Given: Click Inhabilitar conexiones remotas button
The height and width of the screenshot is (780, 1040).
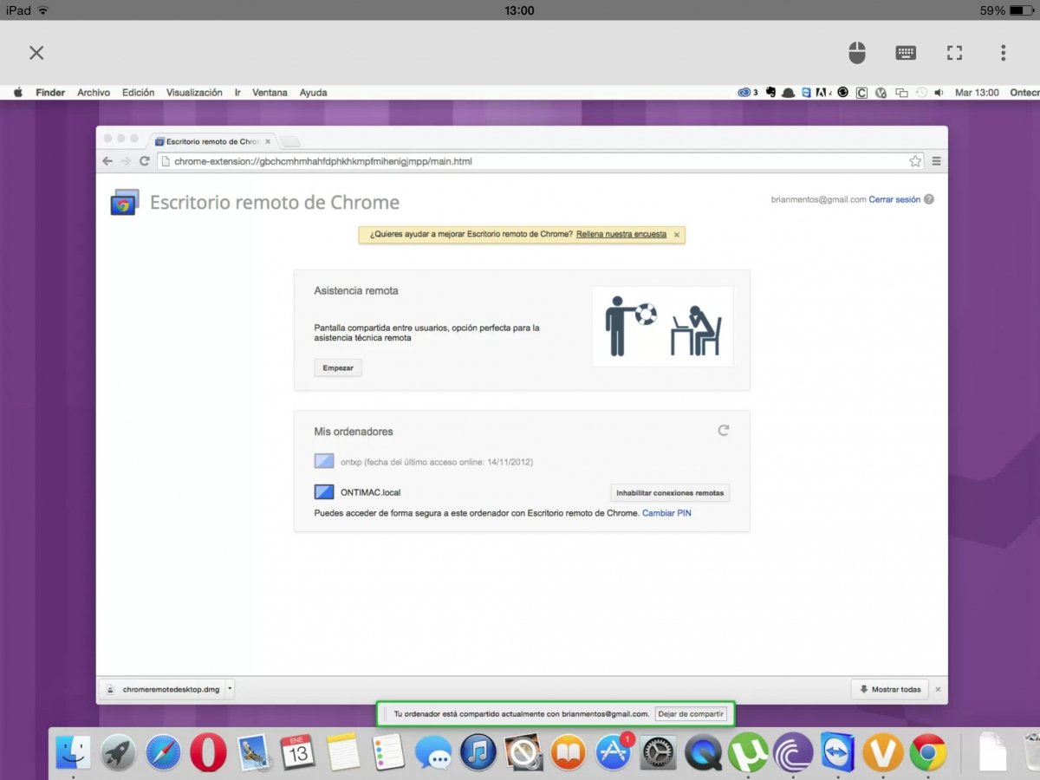Looking at the screenshot, I should (670, 492).
